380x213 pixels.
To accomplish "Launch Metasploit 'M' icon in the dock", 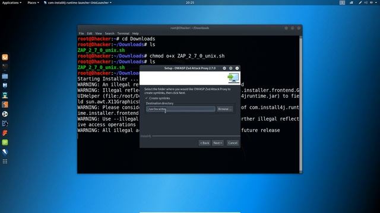I will [5, 85].
